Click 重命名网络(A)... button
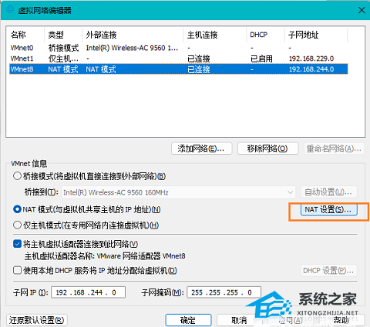 [x=334, y=148]
